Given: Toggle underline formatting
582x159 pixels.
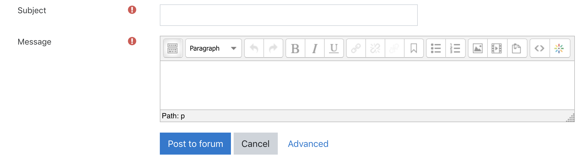Looking at the screenshot, I should coord(334,48).
